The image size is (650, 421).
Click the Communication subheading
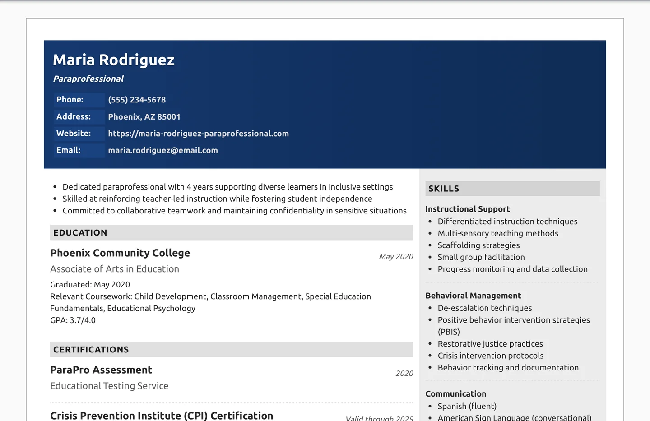456,394
